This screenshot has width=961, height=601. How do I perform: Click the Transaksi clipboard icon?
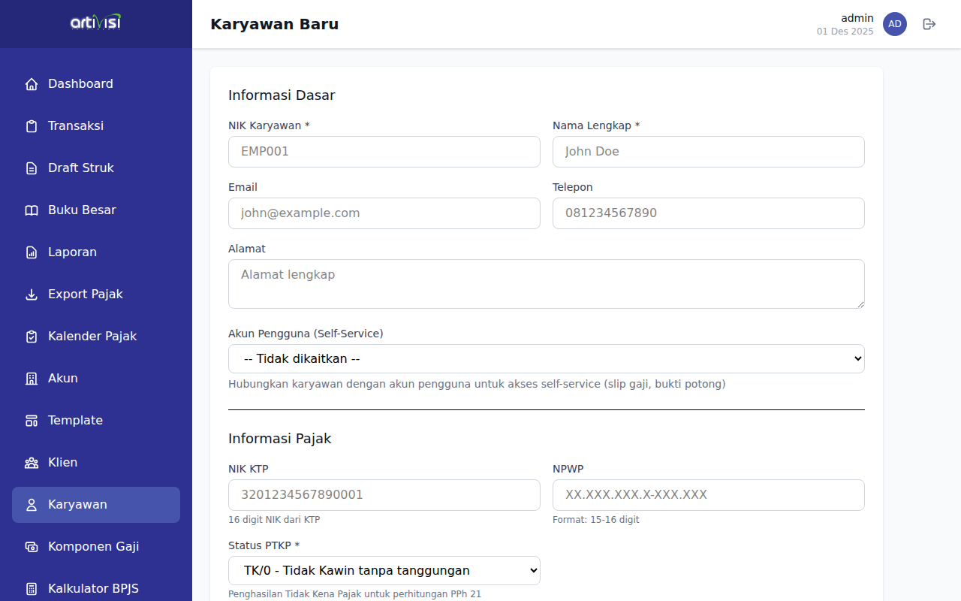tap(32, 126)
